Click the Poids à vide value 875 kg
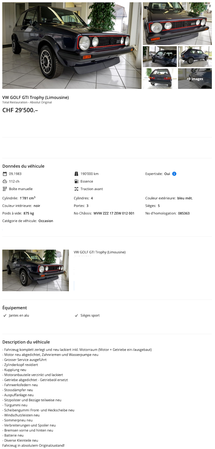 29,213
